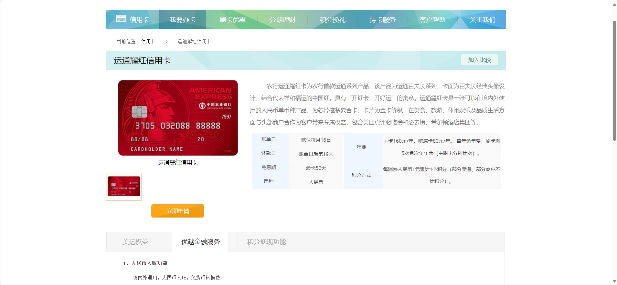Click the 账单日后第19天 value cell
The image size is (617, 285).
tap(316, 154)
